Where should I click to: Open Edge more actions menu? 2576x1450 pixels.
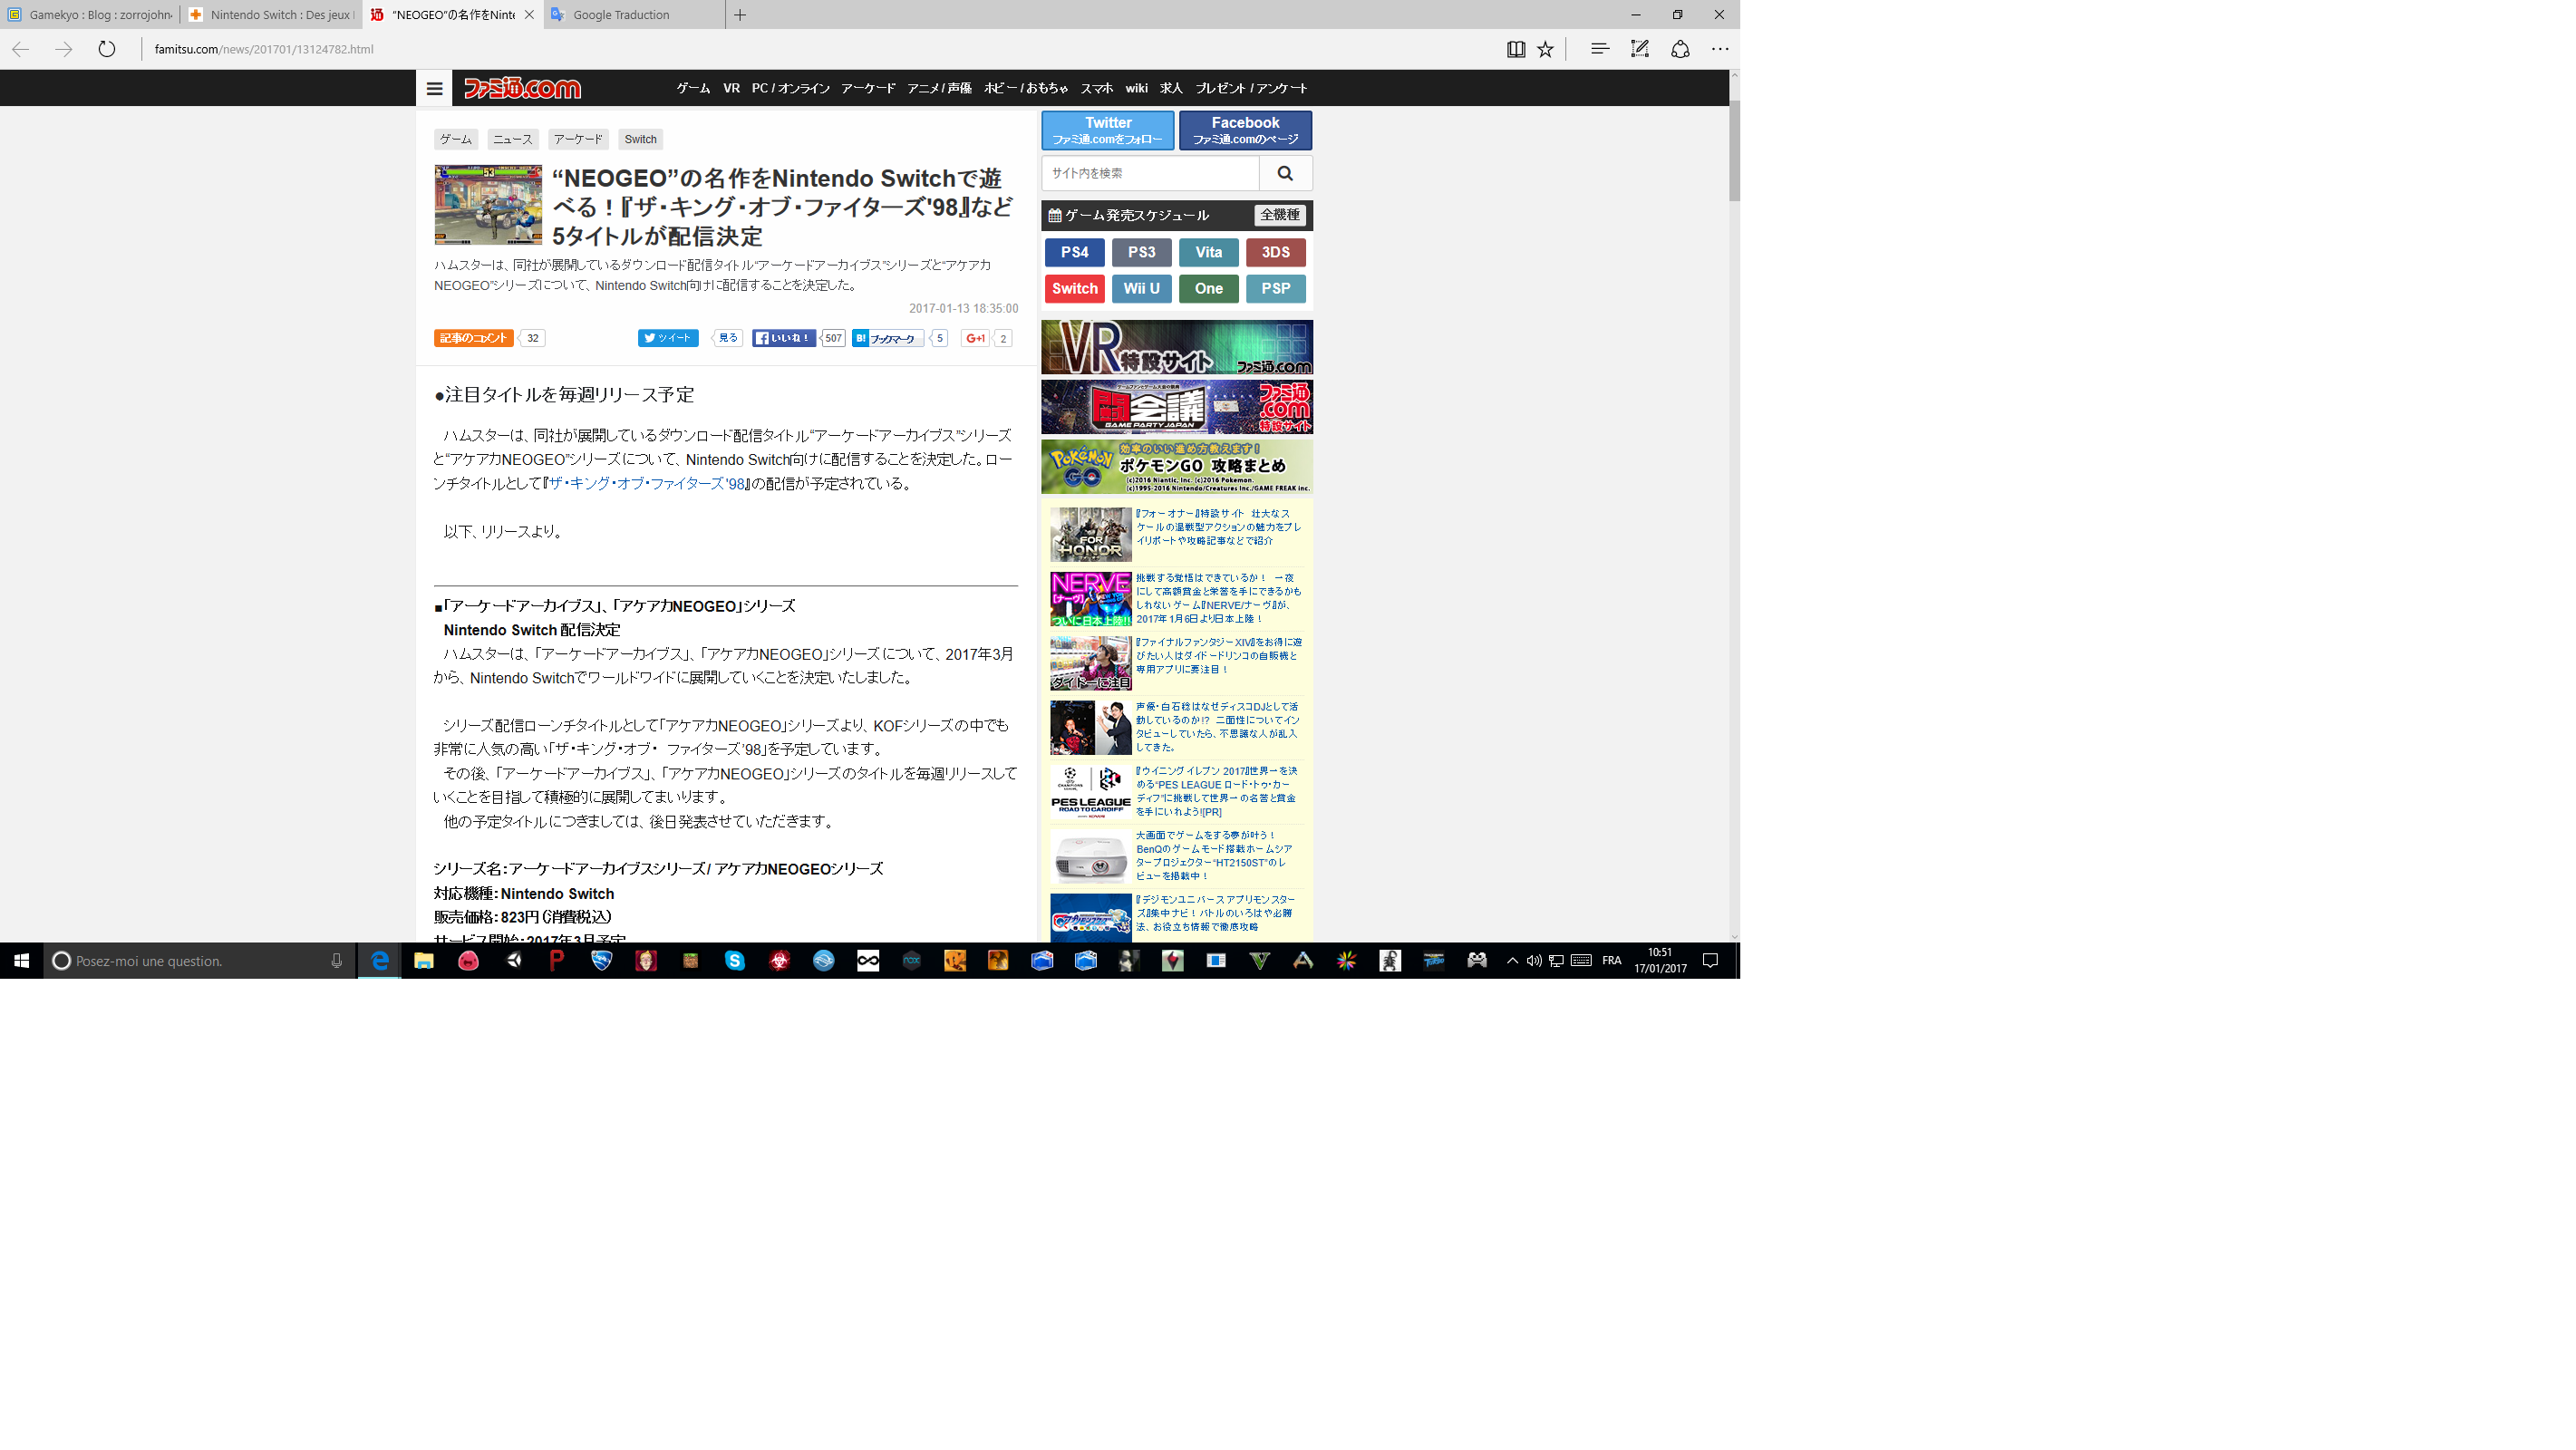pyautogui.click(x=1720, y=49)
